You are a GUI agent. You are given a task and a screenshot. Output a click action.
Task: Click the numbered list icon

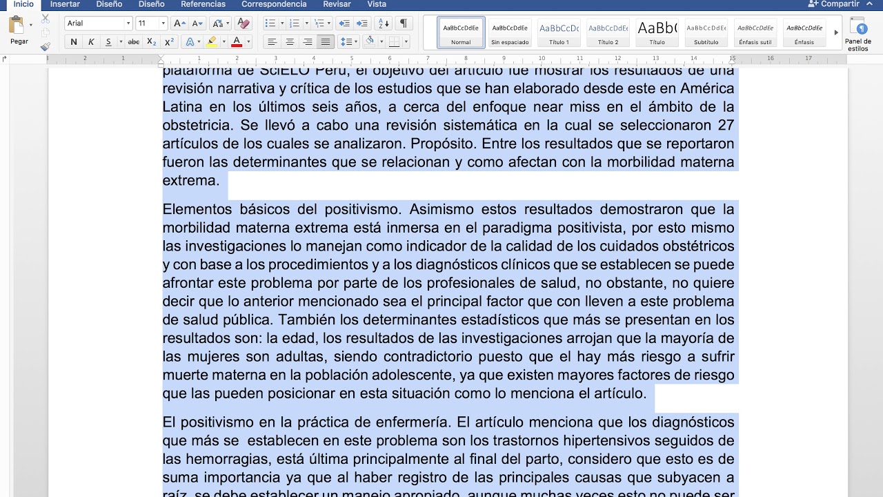293,23
